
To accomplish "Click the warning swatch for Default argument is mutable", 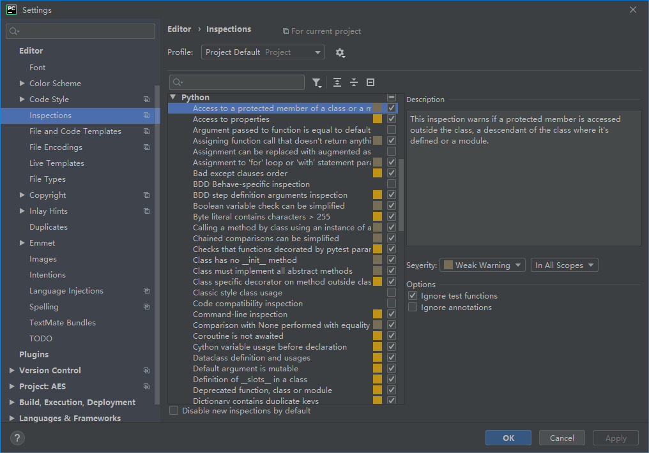I will tap(378, 368).
